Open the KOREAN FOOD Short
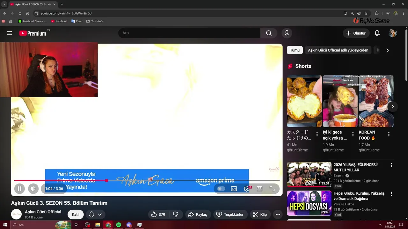The image size is (408, 229). (x=376, y=101)
